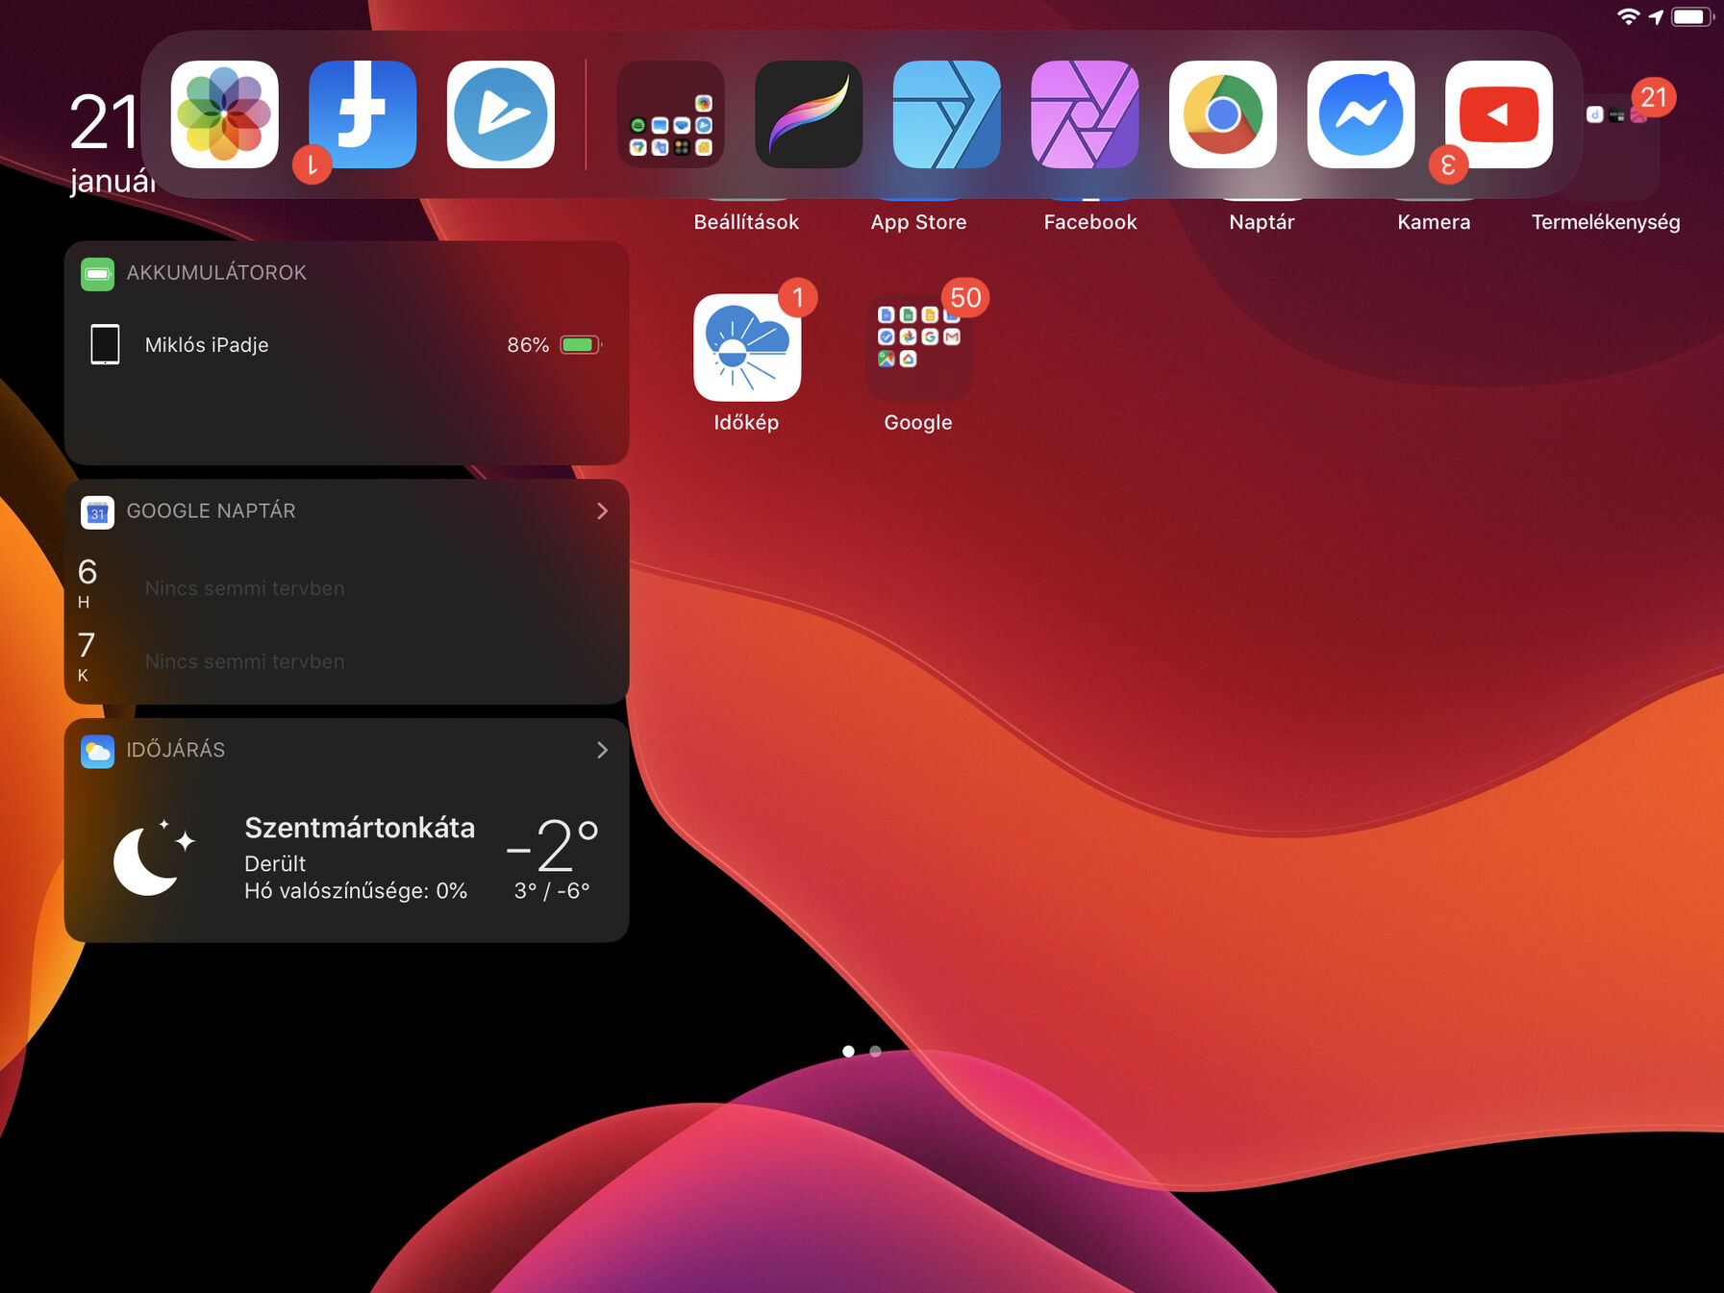Tap the Szentmártonkáta location name
Viewport: 1724px width, 1293px height.
click(x=360, y=828)
